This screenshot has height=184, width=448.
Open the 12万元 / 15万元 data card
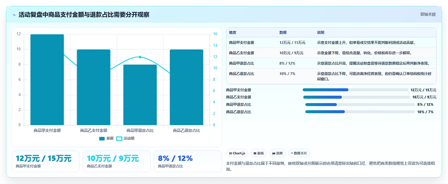[x=45, y=161]
